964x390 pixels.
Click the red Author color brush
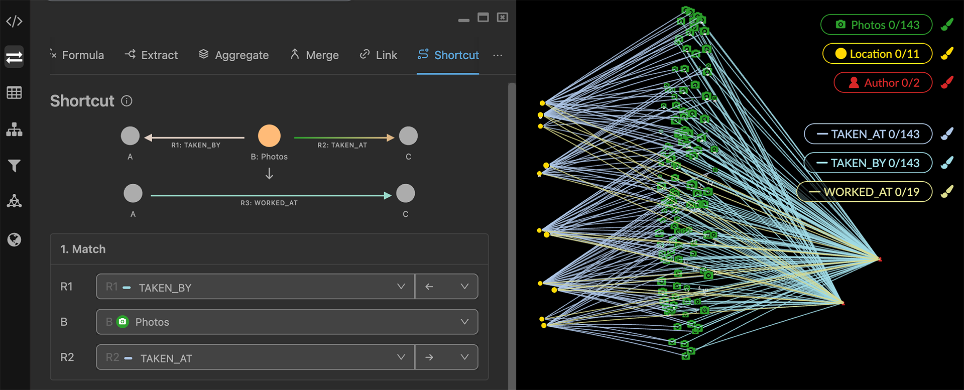tap(947, 83)
